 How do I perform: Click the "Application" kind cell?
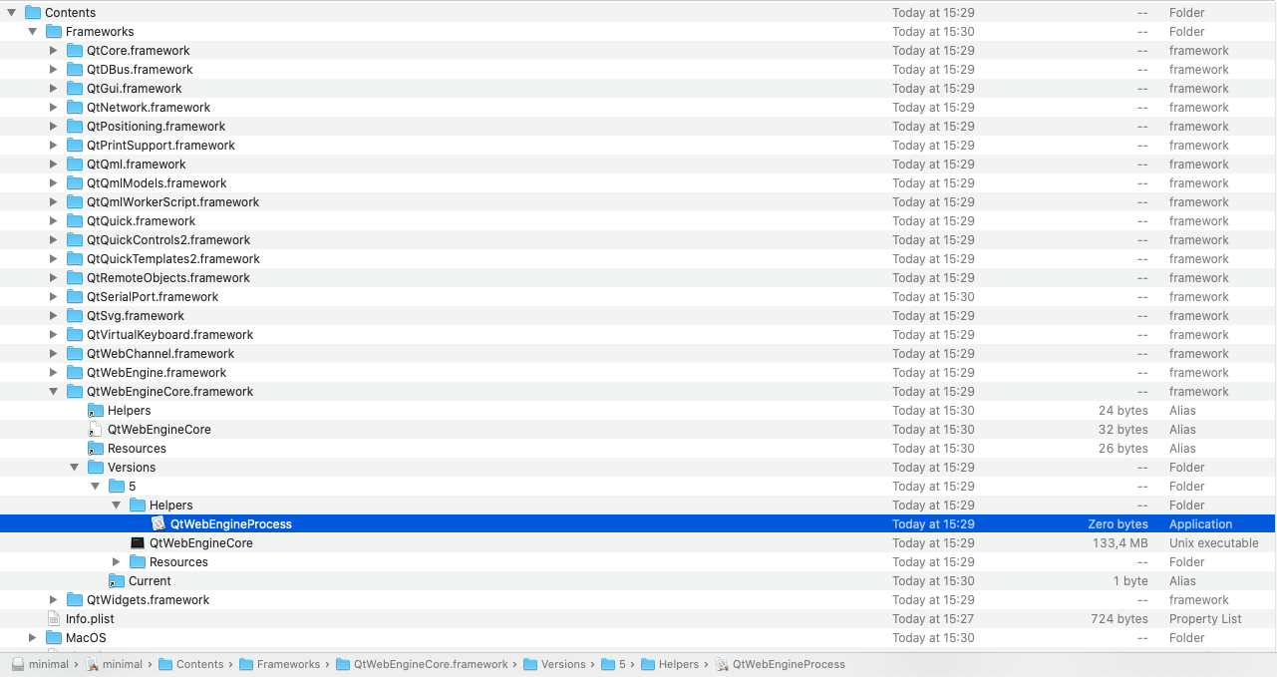[x=1201, y=524]
